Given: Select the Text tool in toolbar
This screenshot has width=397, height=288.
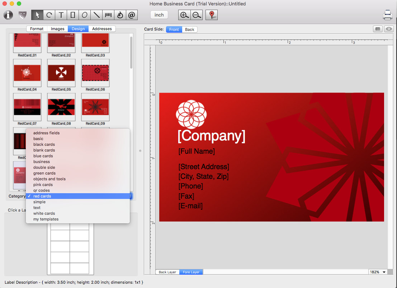Looking at the screenshot, I should tap(61, 15).
